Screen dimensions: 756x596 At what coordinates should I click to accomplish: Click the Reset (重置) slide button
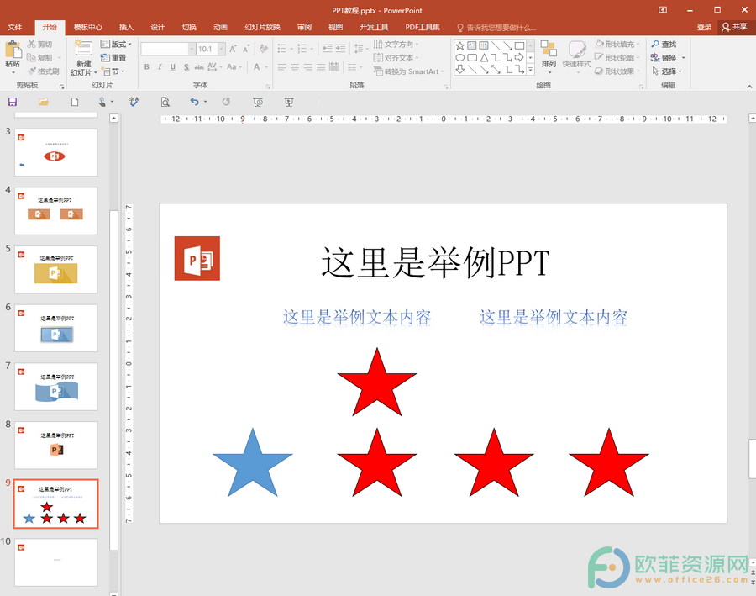pyautogui.click(x=113, y=58)
